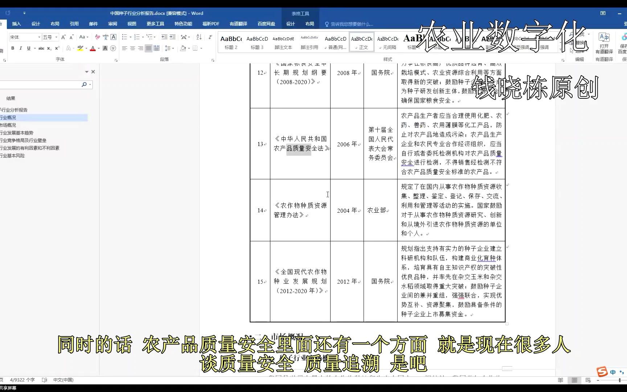Open the font size dropdown
627x392 pixels.
click(x=56, y=37)
